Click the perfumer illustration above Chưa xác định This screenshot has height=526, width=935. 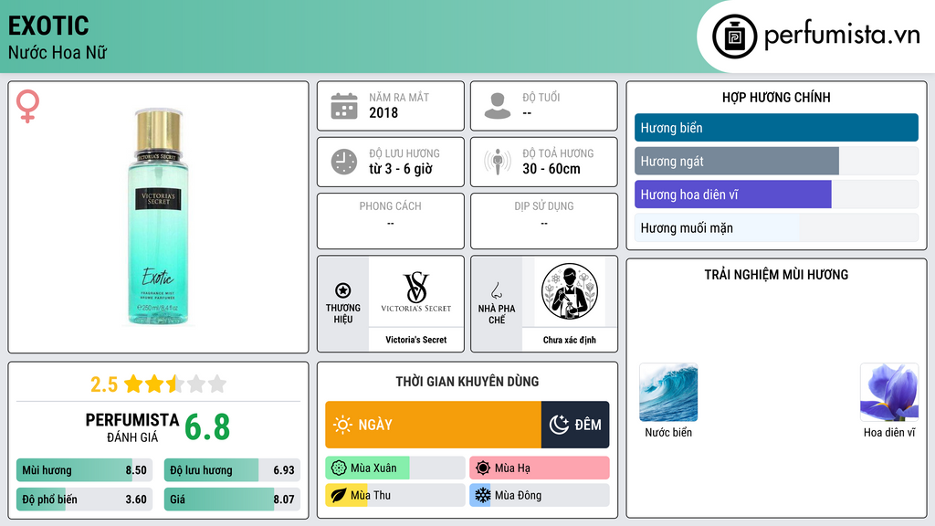570,291
